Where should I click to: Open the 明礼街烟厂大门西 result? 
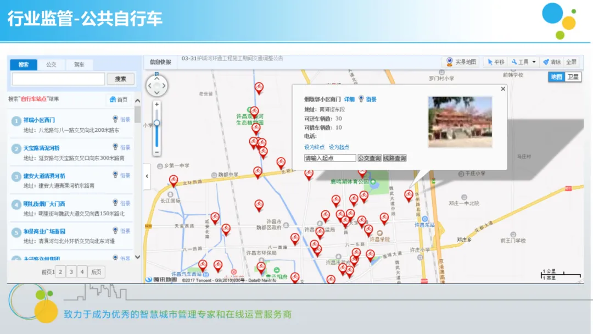44,203
